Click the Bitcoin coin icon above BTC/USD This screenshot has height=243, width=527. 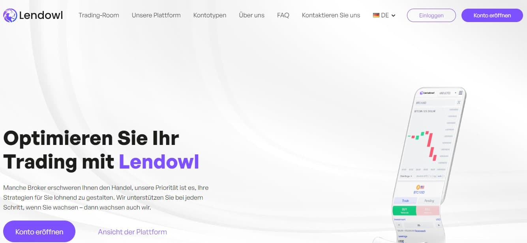click(x=418, y=187)
